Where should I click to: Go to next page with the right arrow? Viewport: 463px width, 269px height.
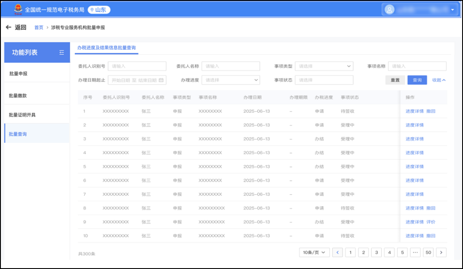coord(442,252)
